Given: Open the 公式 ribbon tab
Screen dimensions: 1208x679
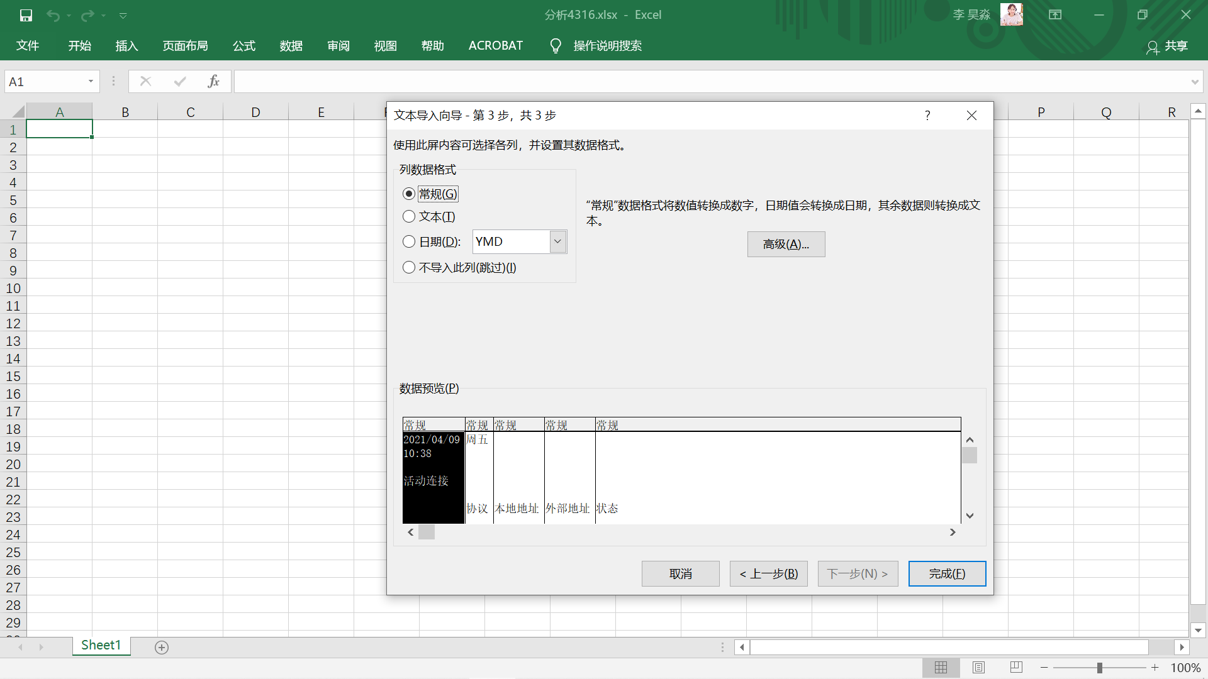Looking at the screenshot, I should click(x=243, y=46).
